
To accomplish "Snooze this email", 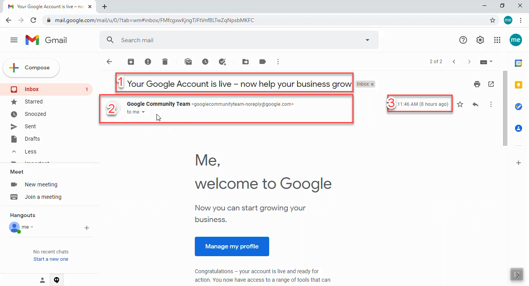I will (205, 62).
